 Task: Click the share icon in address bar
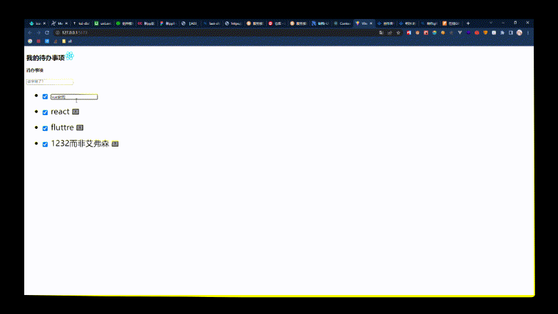click(390, 33)
